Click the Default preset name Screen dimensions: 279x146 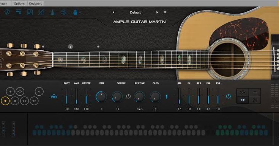pyautogui.click(x=135, y=12)
